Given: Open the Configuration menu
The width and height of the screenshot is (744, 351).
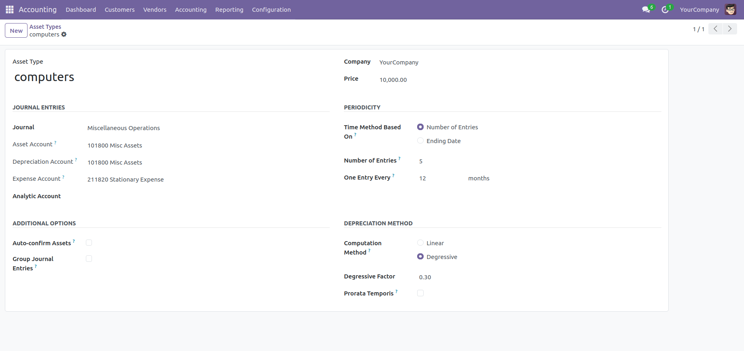Looking at the screenshot, I should click(x=271, y=10).
